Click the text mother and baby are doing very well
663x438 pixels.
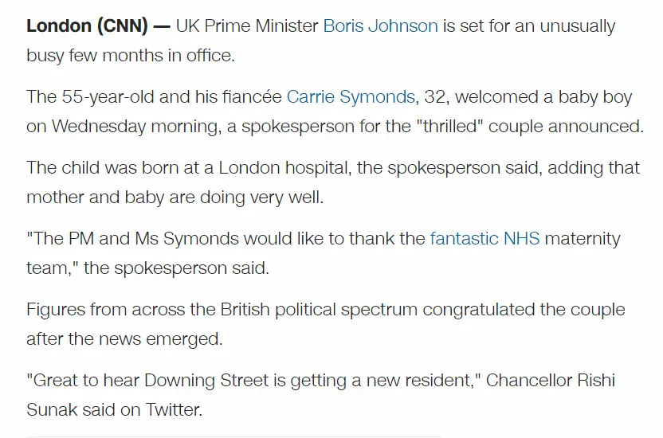tap(174, 197)
